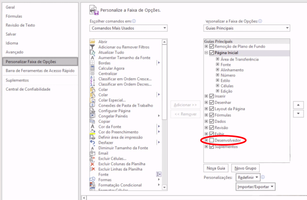Click the Nova Guia button

pos(216,168)
